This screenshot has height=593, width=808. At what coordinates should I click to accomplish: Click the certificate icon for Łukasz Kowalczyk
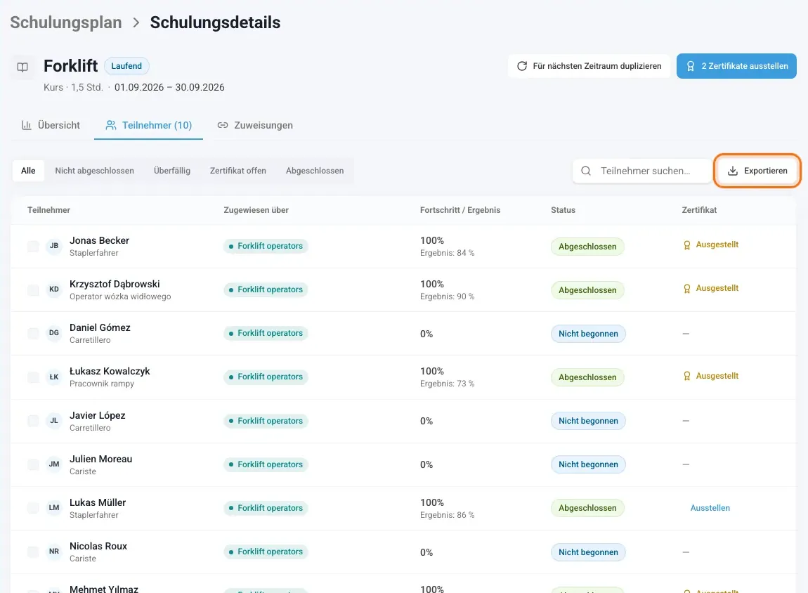[x=687, y=376]
